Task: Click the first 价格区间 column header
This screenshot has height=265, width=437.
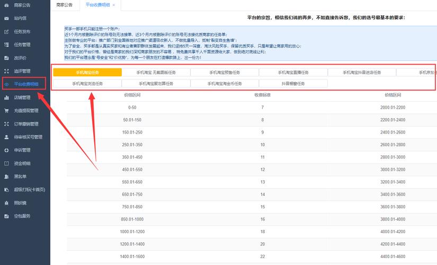Action: point(132,95)
